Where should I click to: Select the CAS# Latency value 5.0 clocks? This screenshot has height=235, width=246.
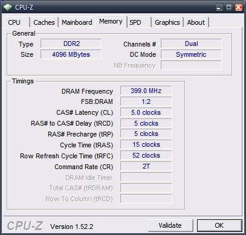[146, 112]
